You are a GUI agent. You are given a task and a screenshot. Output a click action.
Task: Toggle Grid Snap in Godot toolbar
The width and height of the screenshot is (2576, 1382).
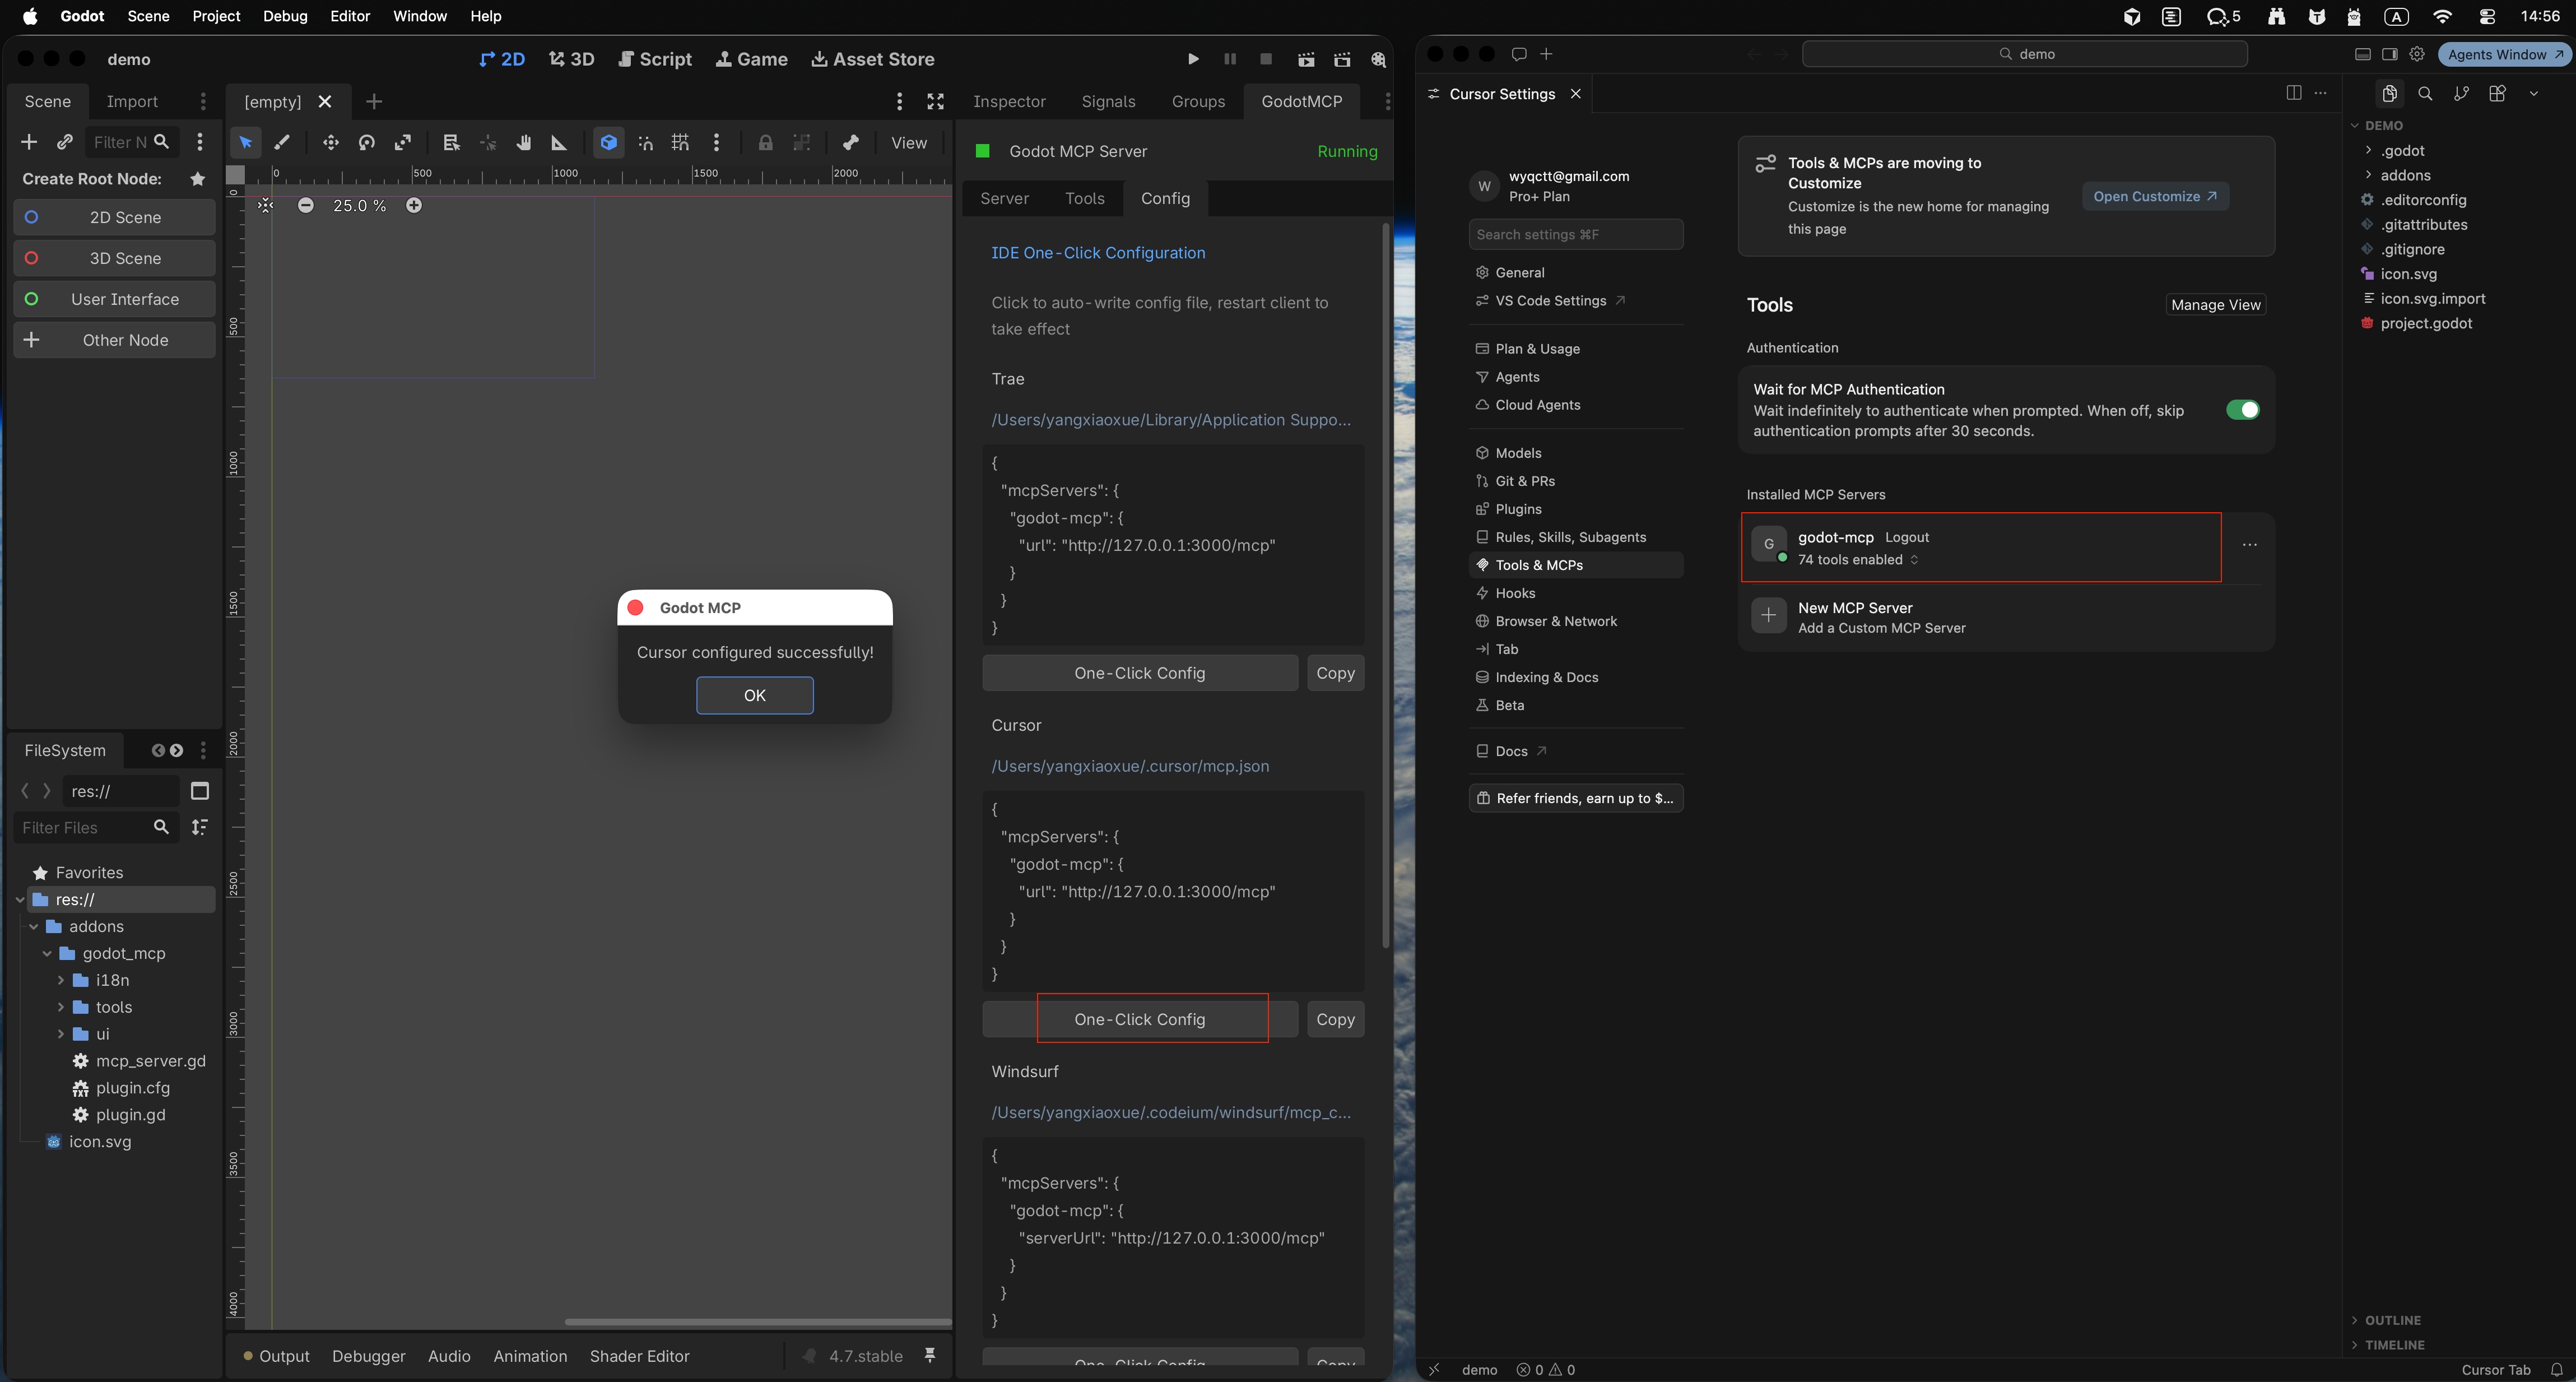pos(680,143)
